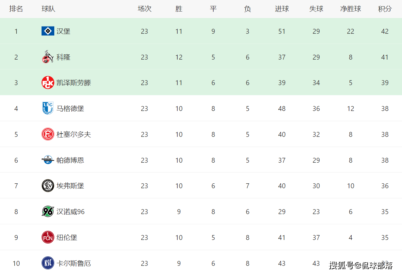The image size is (402, 274).
Task: Click the 场次 column header
Action: [x=145, y=9]
